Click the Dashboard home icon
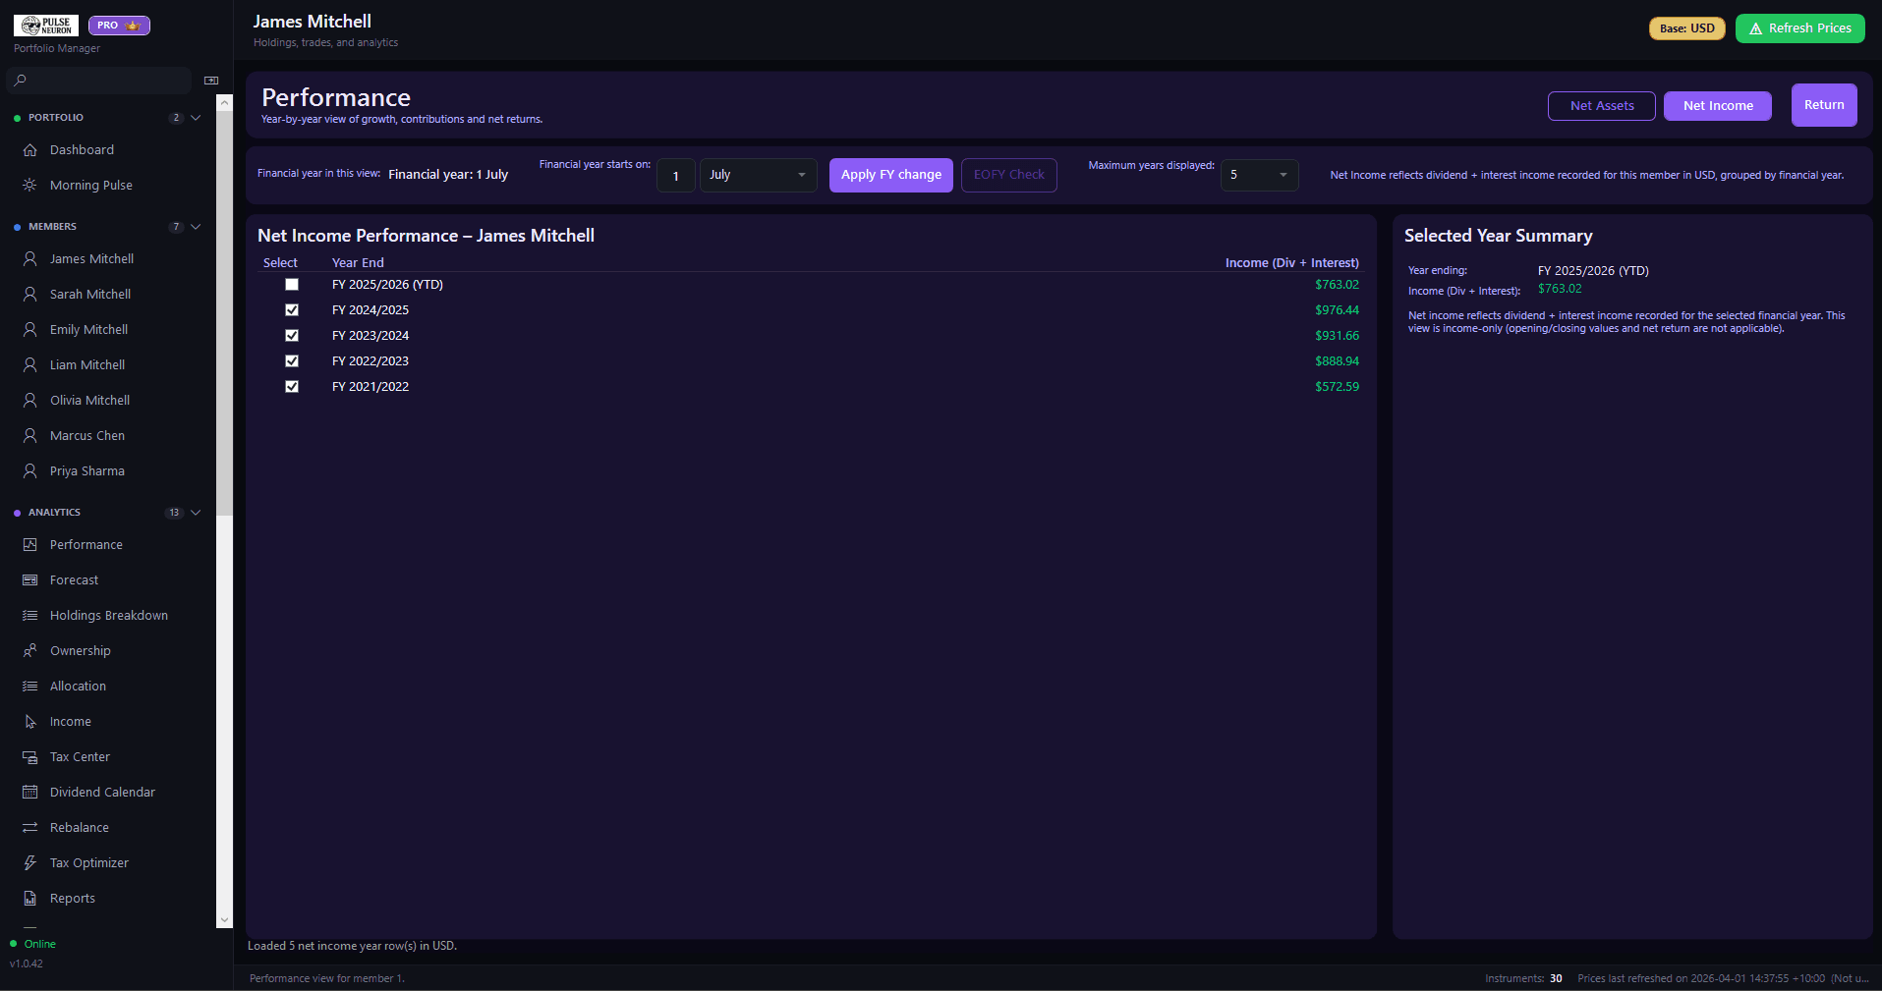This screenshot has height=991, width=1882. 29,150
